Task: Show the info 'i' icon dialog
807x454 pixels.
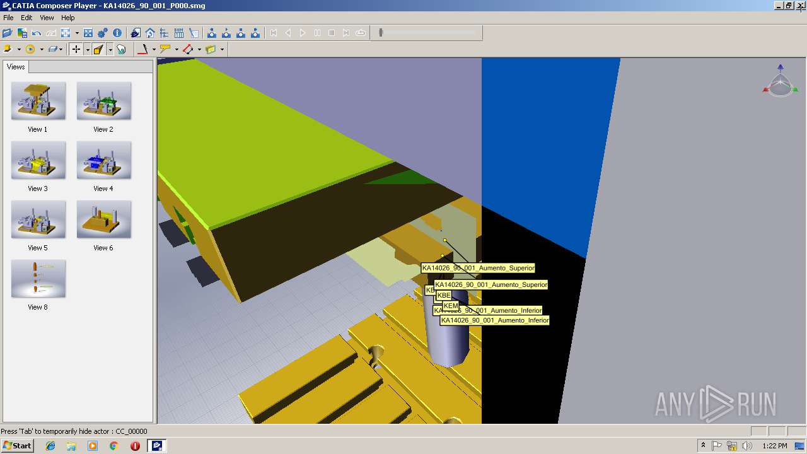Action: point(117,33)
